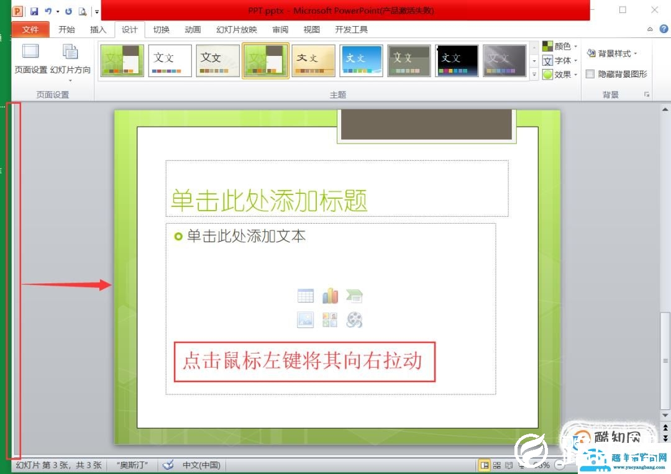Insert a media clip via the placeholder
Viewport: 671px width, 474px height.
click(354, 319)
